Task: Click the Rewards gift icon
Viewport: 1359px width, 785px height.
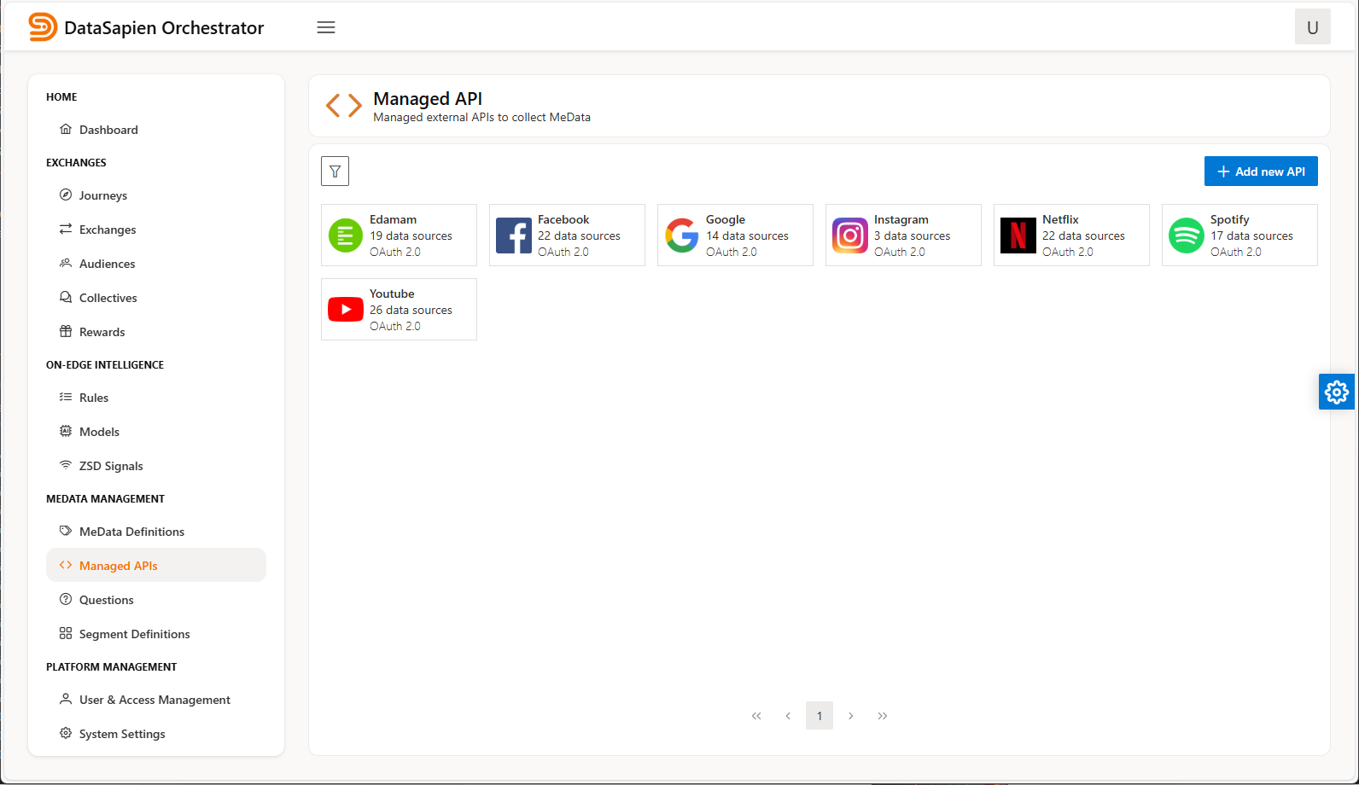Action: (66, 331)
